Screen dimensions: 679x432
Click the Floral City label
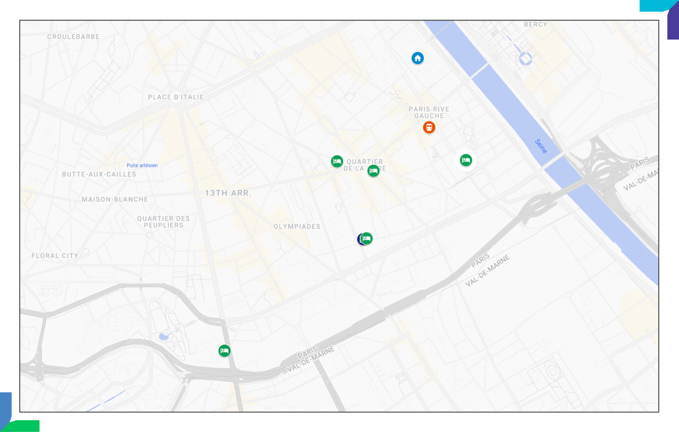pos(55,256)
